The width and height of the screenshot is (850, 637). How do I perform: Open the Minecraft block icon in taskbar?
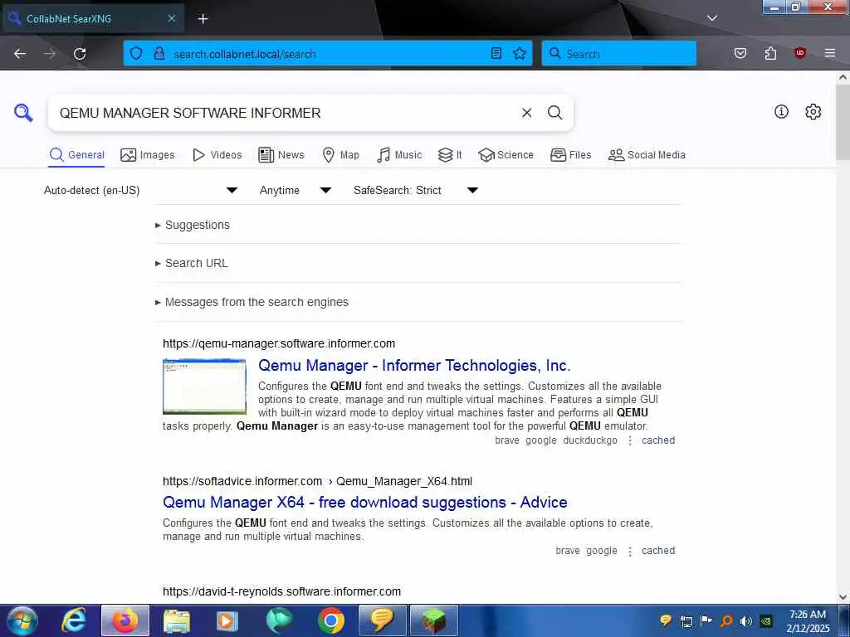tap(433, 620)
